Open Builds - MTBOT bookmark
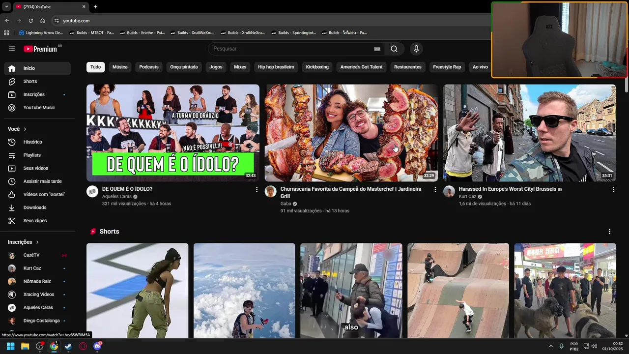Viewport: 629px width, 354px height. coord(92,33)
